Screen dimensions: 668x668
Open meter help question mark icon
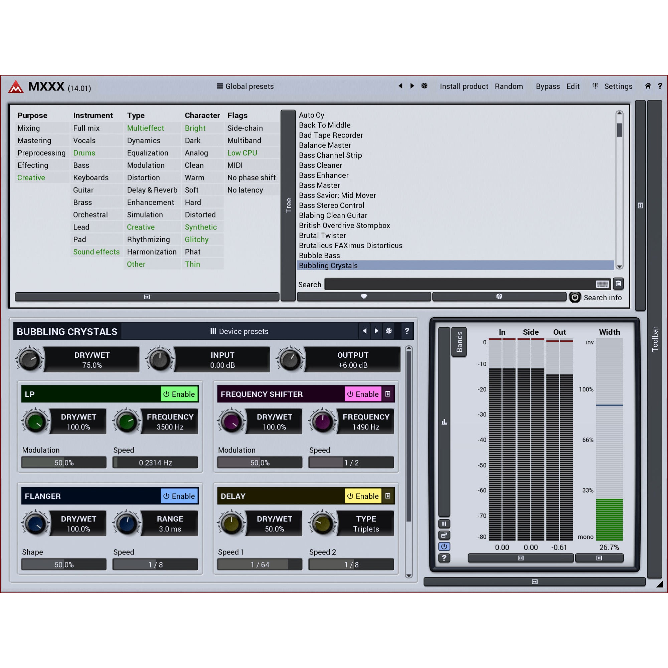[444, 558]
